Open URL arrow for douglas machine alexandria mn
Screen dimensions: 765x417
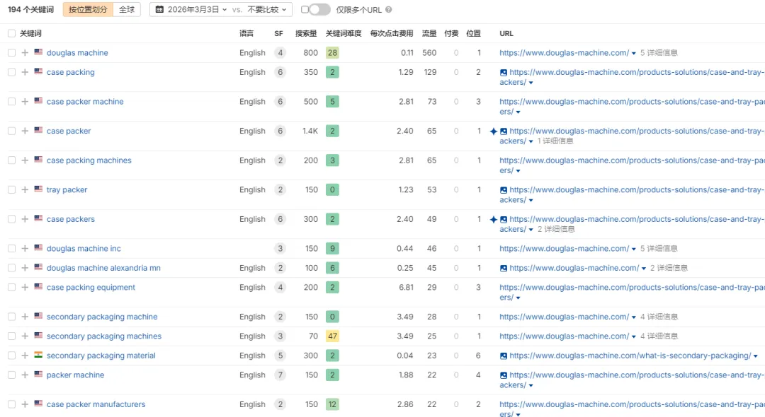coord(643,269)
